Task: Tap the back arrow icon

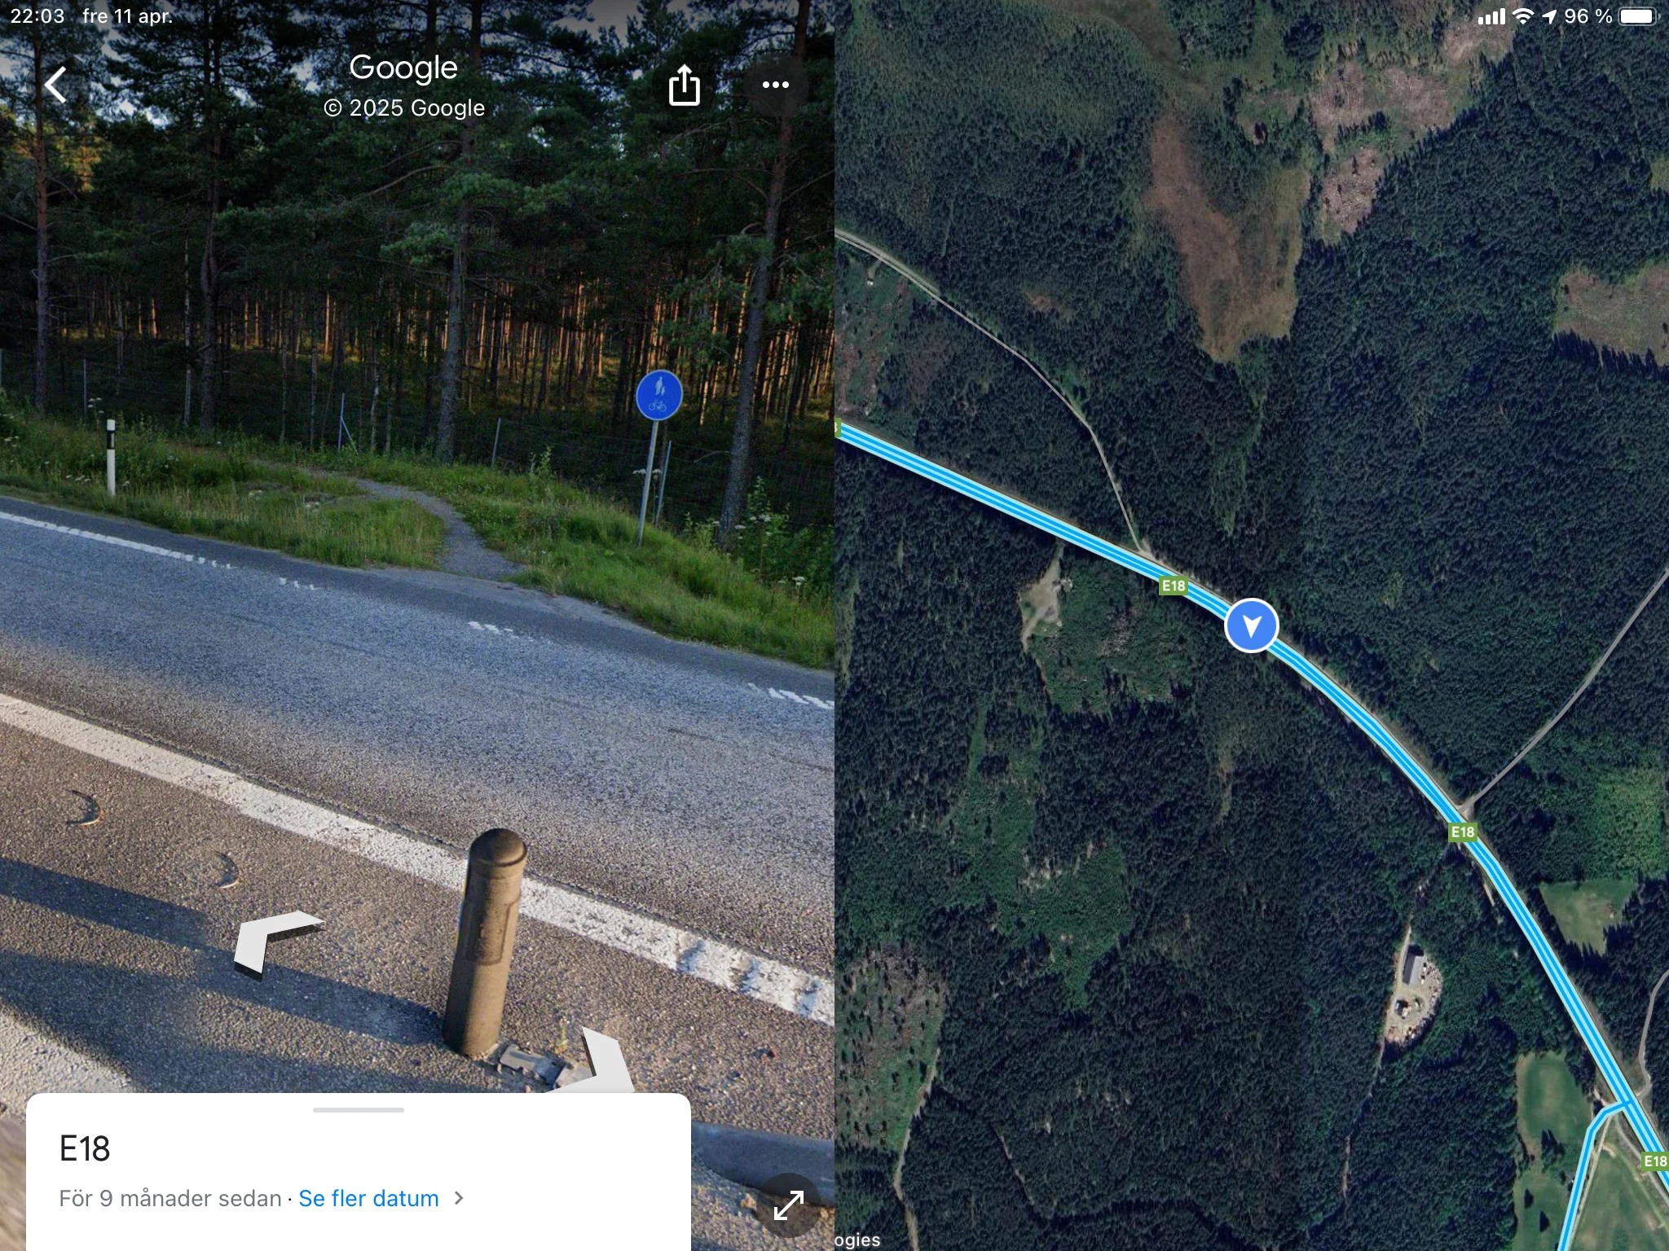Action: (55, 85)
